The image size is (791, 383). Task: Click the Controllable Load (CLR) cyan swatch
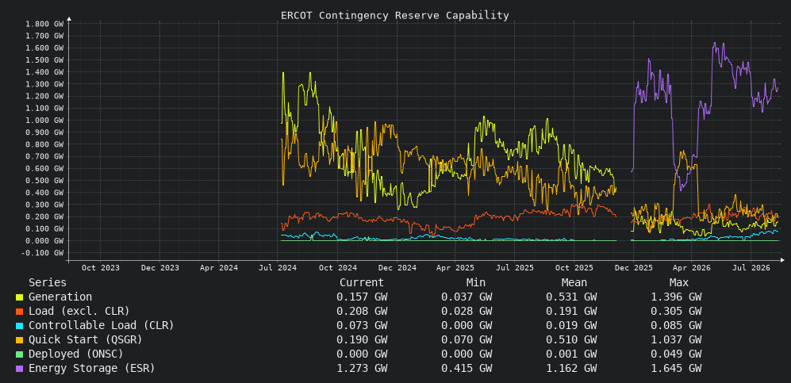19,326
